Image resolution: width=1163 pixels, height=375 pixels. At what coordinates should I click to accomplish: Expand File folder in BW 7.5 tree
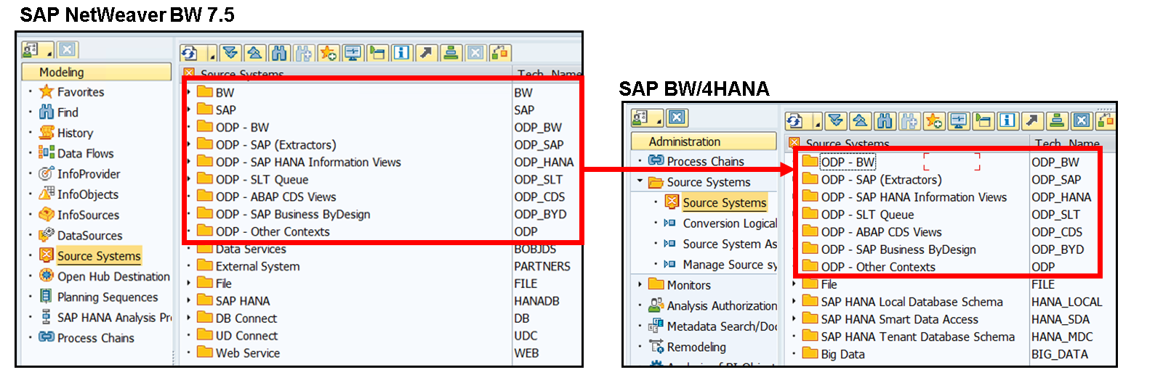click(x=189, y=283)
